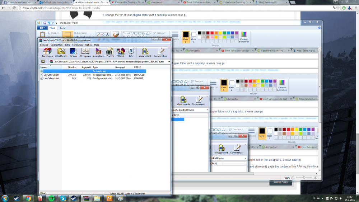The height and width of the screenshot is (202, 359).
Task: Click Chrome reload page button
Action: [x=14, y=8]
